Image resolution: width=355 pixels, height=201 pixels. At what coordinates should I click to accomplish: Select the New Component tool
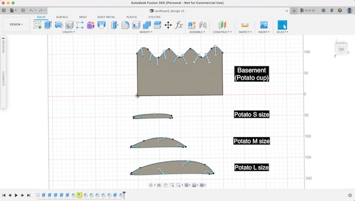point(192,25)
